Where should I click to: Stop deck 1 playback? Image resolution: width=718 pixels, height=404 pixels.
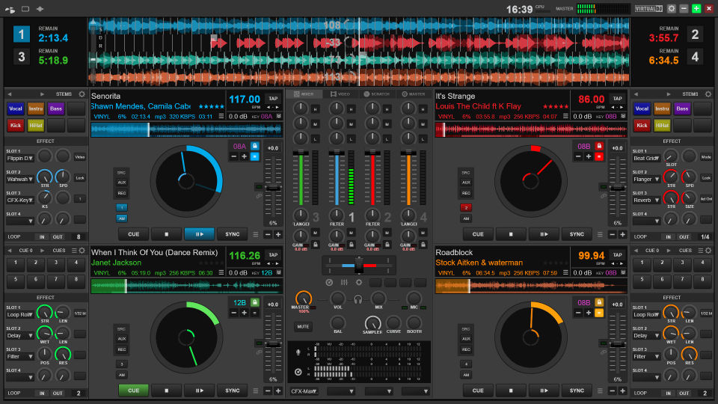(166, 234)
